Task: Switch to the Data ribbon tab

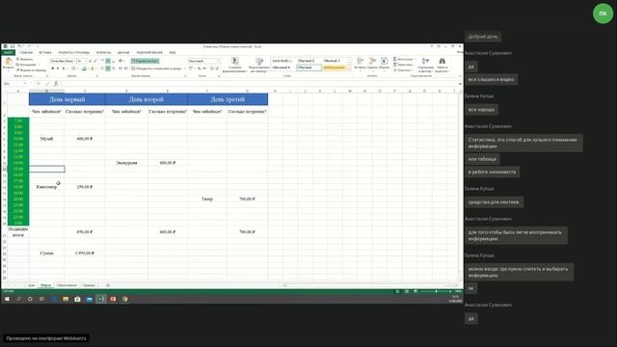Action: pos(123,52)
